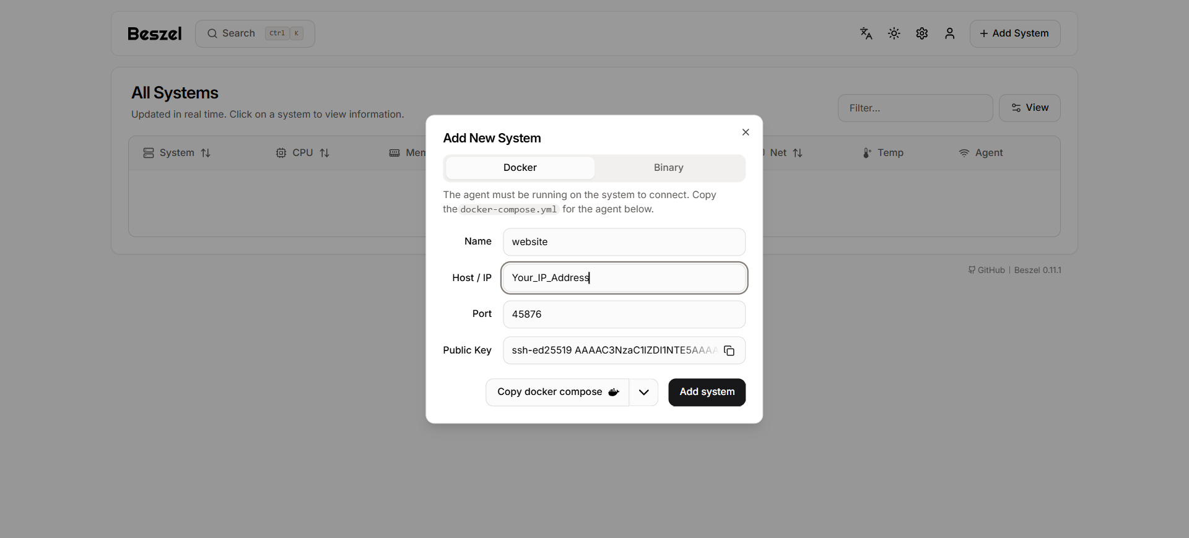Click the GitHub icon in footer
This screenshot has height=538, width=1189.
coord(972,270)
